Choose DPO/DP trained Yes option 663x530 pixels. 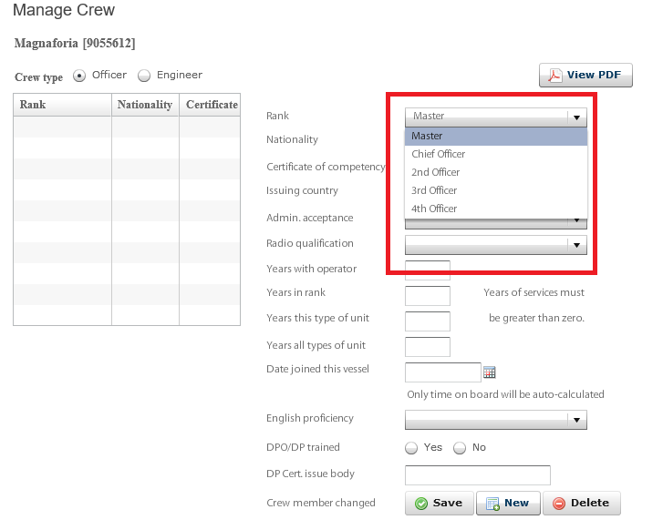point(411,448)
